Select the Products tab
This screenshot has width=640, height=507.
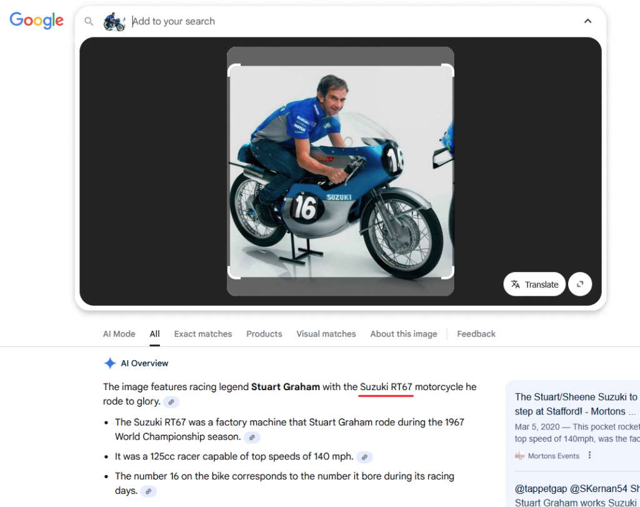[264, 334]
